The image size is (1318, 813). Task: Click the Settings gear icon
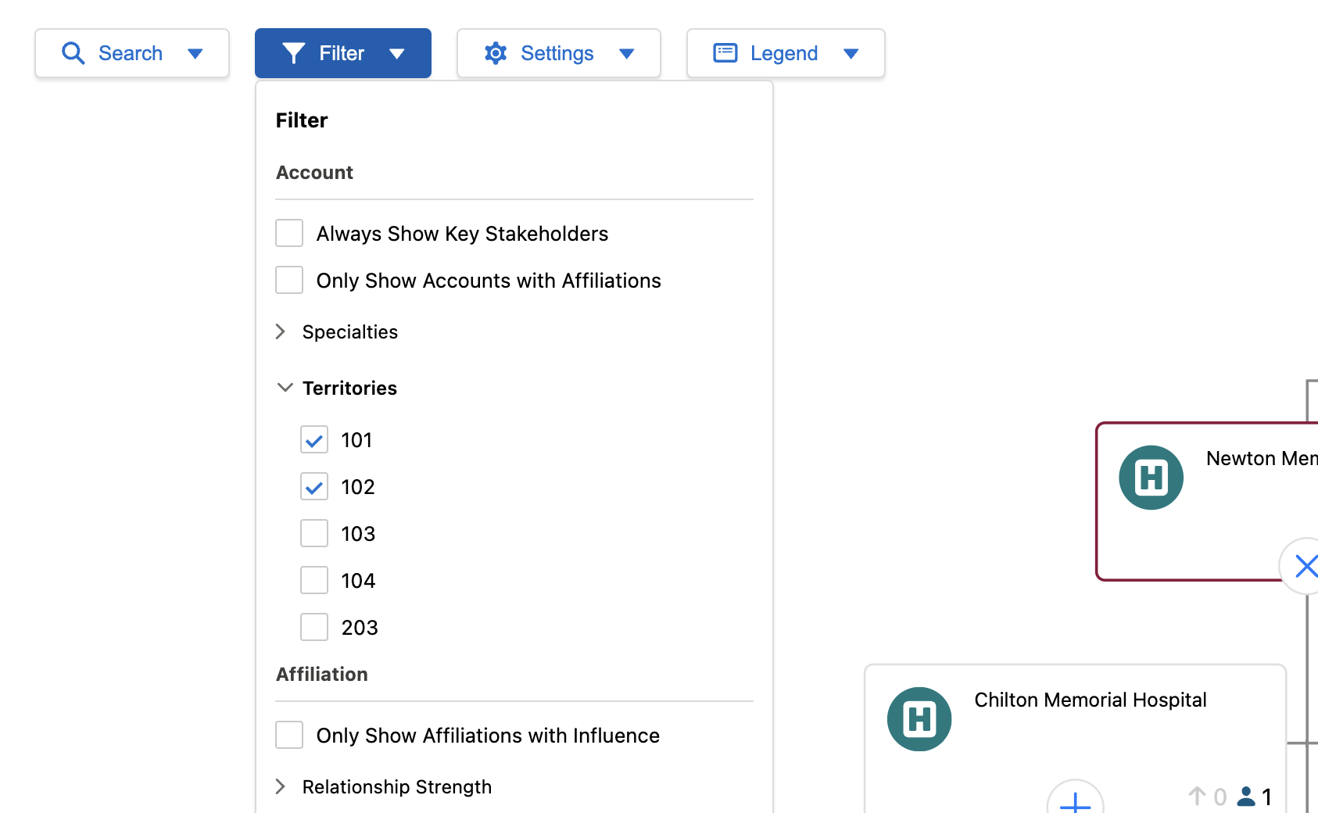click(496, 53)
